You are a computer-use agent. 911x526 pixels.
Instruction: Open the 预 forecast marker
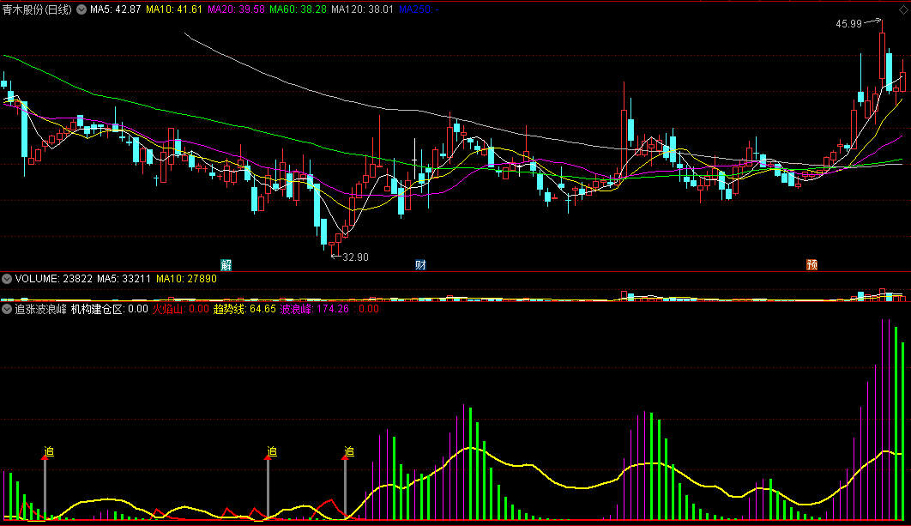[x=811, y=265]
